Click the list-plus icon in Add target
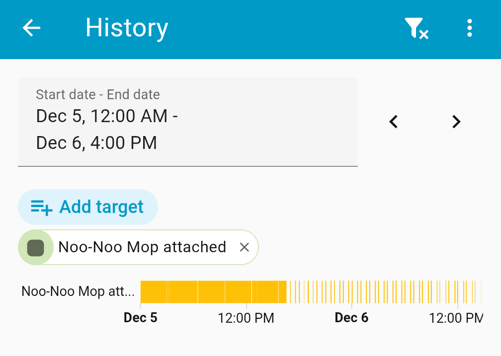 [41, 207]
